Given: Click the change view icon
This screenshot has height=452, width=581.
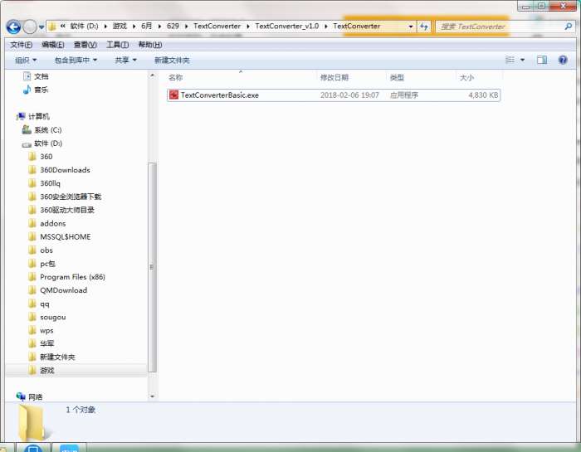Looking at the screenshot, I should pos(510,60).
